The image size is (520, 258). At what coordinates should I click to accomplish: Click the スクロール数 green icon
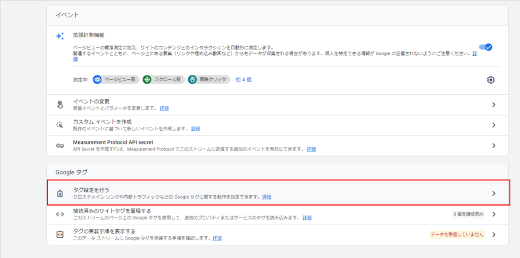[x=147, y=80]
